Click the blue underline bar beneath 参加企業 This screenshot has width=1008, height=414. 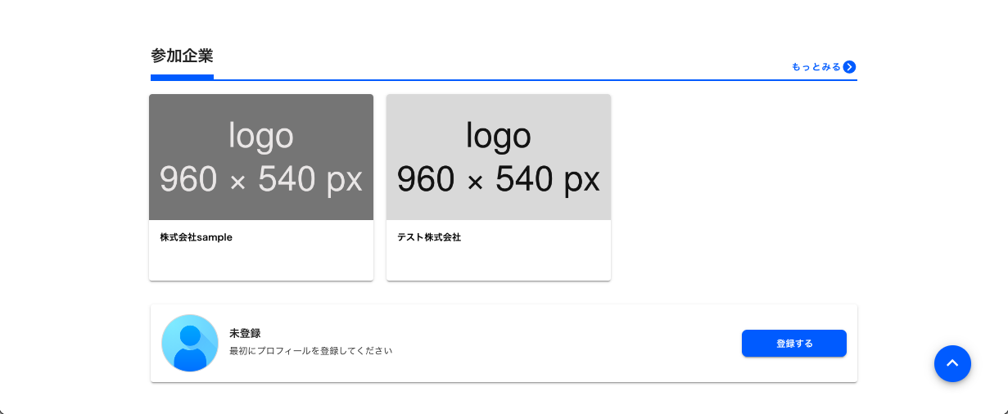pyautogui.click(x=182, y=78)
